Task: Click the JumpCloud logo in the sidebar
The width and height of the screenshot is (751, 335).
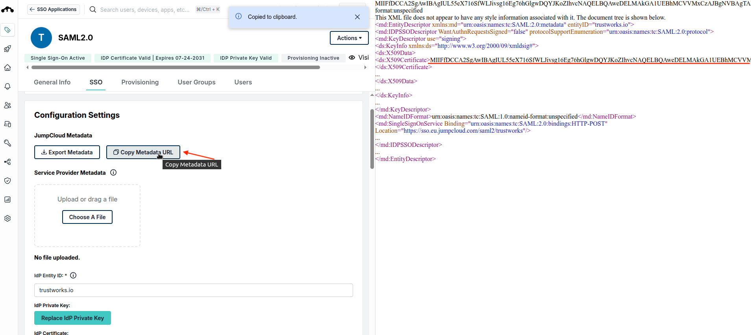Action: 7,9
